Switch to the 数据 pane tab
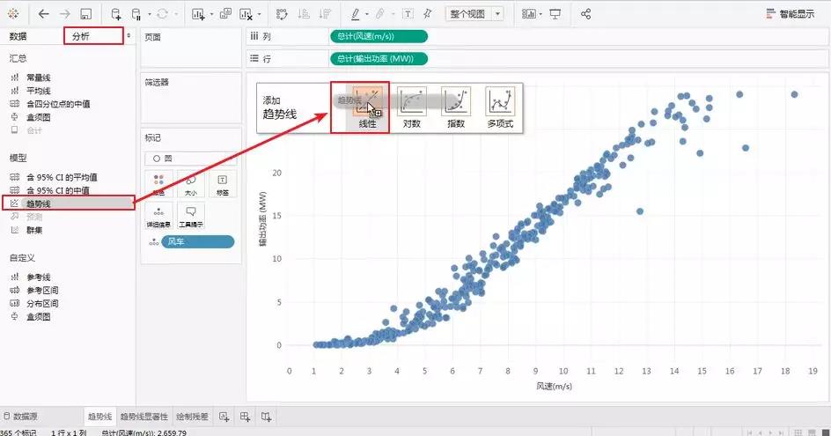831x436 pixels. coord(18,36)
